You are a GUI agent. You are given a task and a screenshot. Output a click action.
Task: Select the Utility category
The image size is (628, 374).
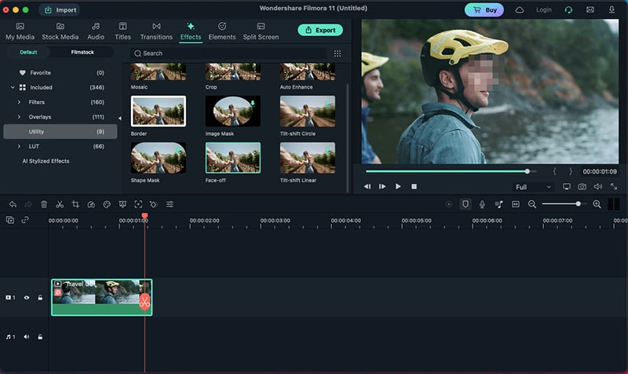60,131
